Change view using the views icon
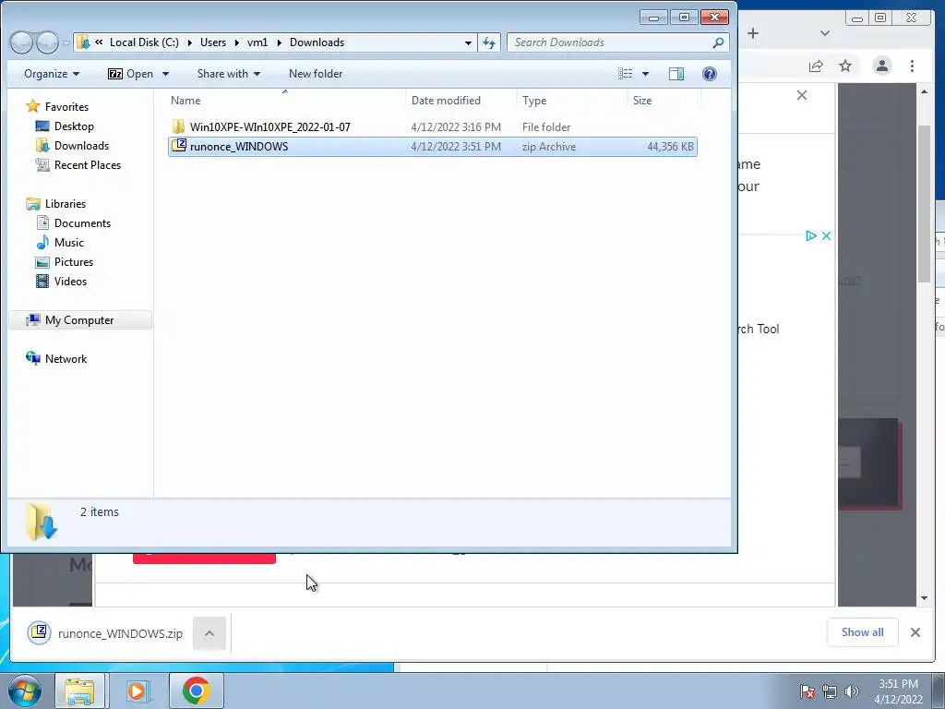Viewport: 945px width, 709px height. (626, 74)
